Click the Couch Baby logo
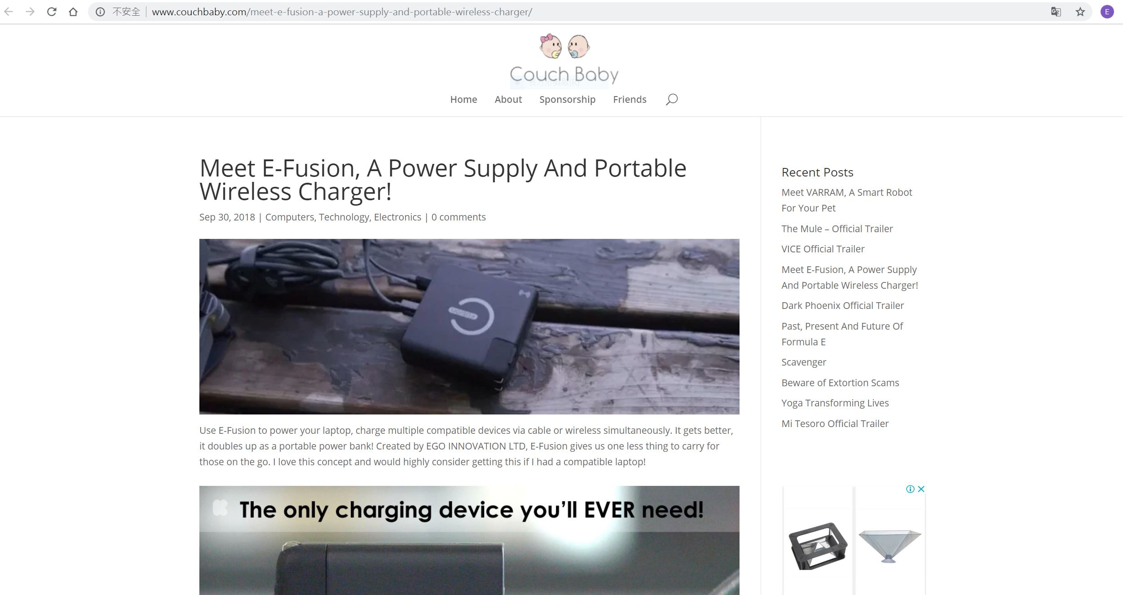 564,59
